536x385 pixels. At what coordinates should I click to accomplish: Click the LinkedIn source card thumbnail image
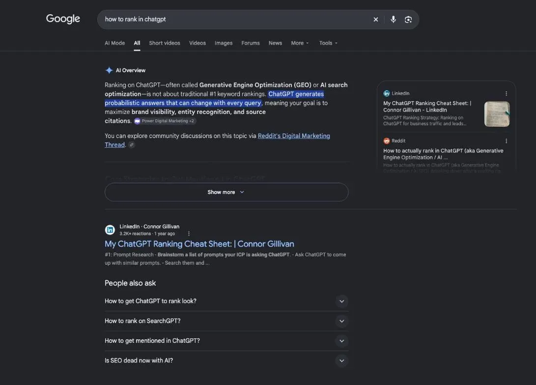pyautogui.click(x=497, y=114)
